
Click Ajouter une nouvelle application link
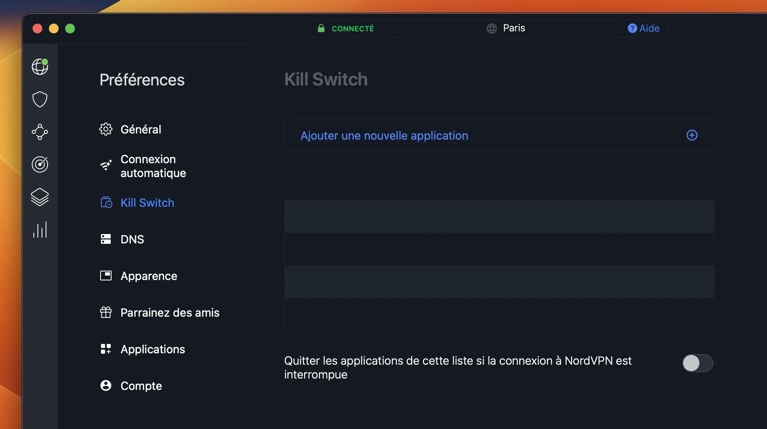pyautogui.click(x=384, y=136)
